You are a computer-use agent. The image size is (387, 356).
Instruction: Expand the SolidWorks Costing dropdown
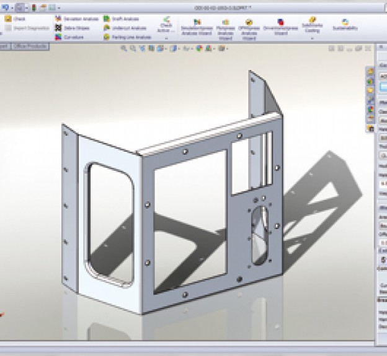pos(312,37)
